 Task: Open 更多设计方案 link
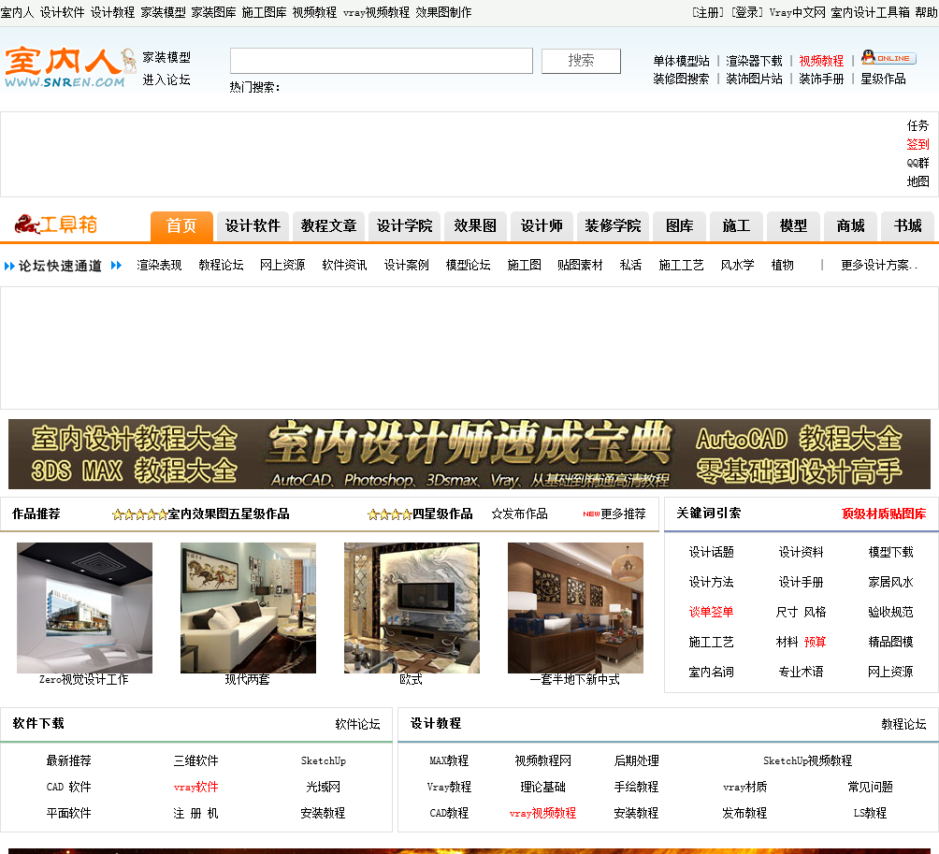tap(878, 265)
